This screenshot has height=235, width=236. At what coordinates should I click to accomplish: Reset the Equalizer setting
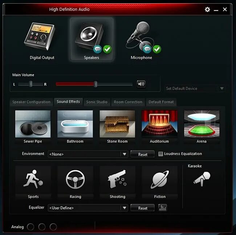pos(143,208)
